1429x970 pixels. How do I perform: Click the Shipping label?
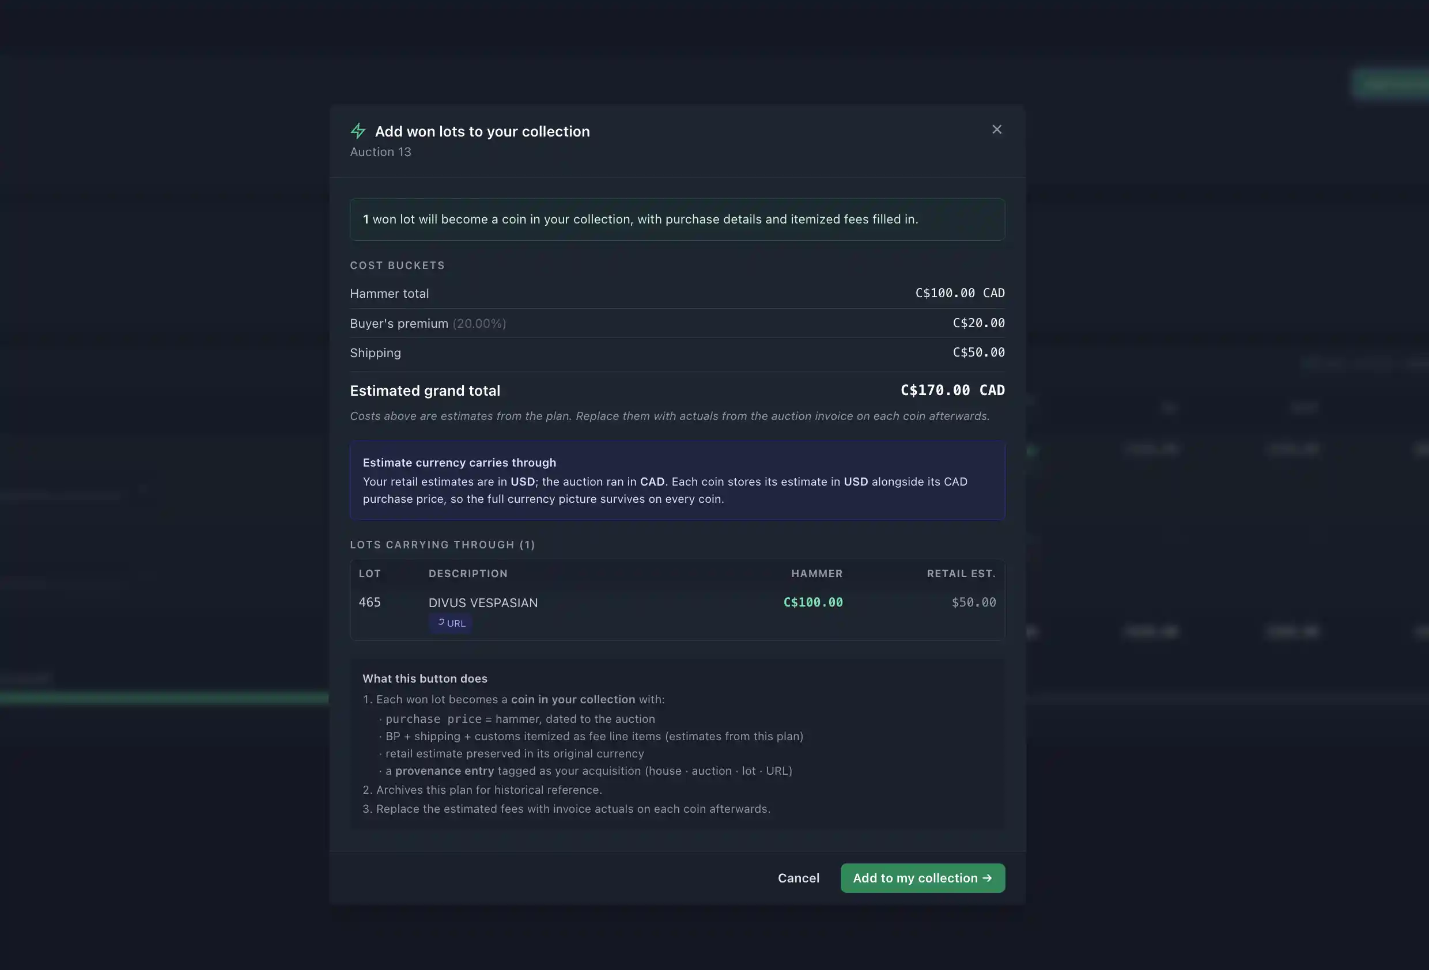pos(375,353)
